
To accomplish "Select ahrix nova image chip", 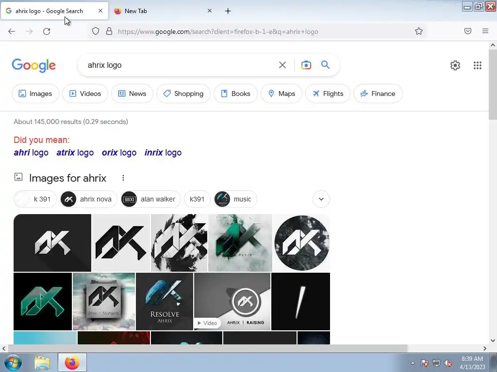I will point(88,199).
